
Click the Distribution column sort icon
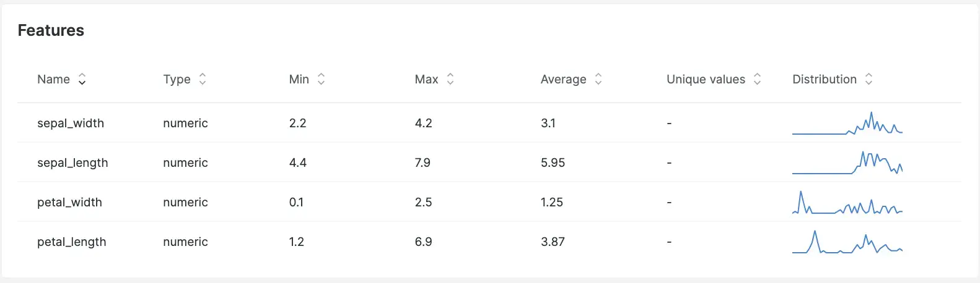click(x=868, y=79)
